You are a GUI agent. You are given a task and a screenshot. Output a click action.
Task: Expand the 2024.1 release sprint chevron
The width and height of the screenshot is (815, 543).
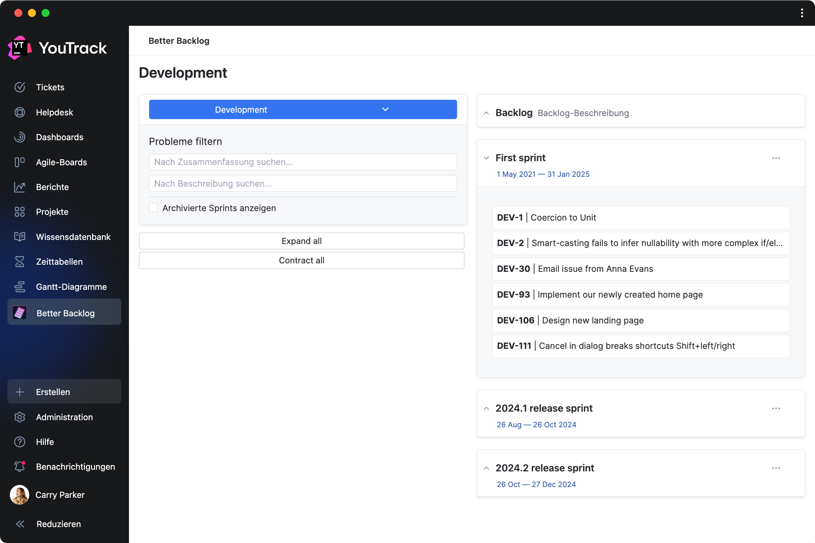487,408
